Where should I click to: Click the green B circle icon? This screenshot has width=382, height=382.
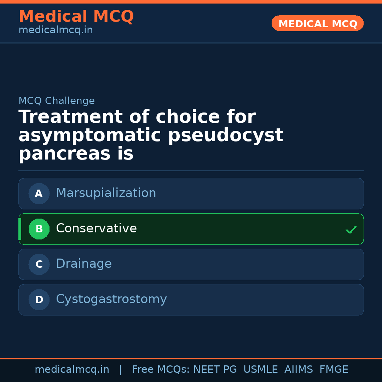click(x=39, y=229)
